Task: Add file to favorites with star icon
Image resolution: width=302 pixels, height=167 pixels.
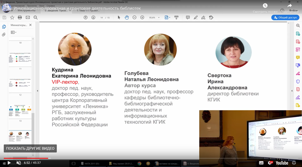Action: click(12, 17)
